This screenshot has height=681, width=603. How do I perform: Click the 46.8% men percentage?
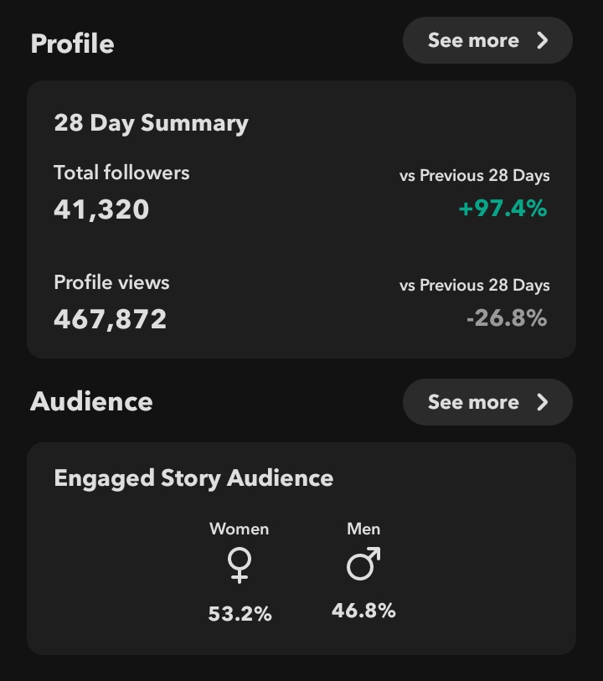coord(363,611)
